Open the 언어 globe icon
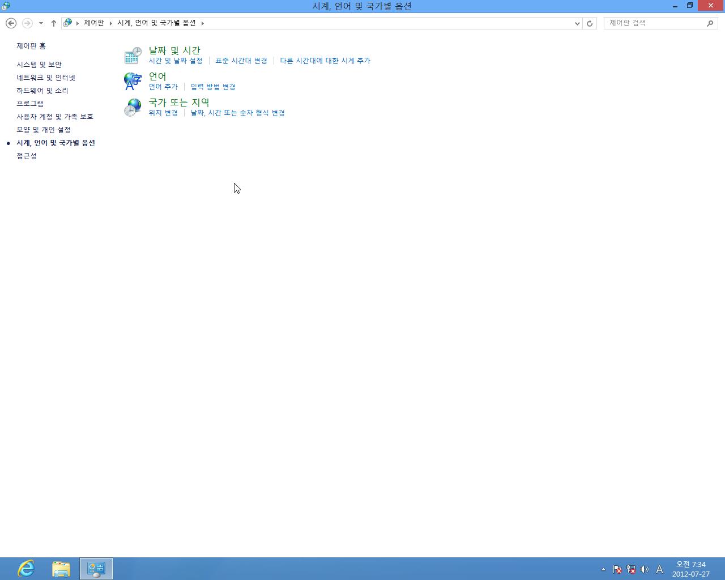 click(x=133, y=82)
